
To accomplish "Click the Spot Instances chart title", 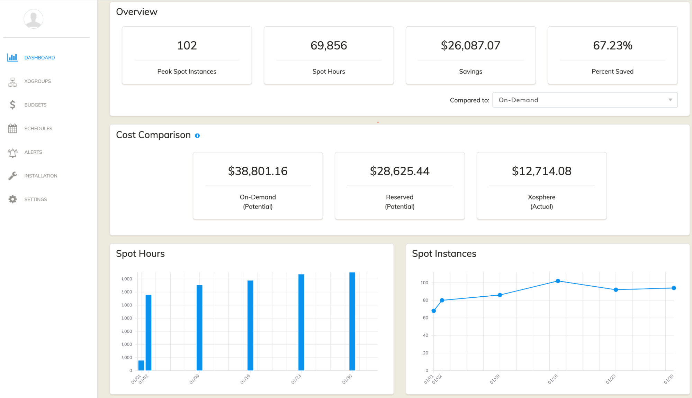I will point(444,253).
